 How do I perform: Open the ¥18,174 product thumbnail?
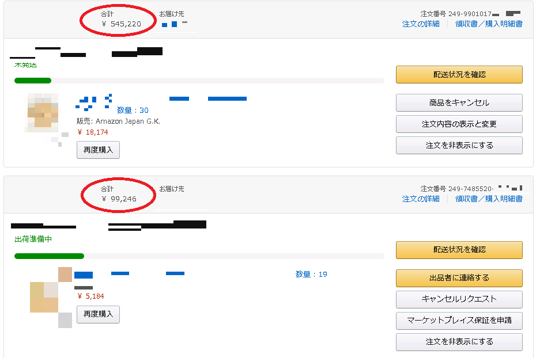pyautogui.click(x=43, y=113)
